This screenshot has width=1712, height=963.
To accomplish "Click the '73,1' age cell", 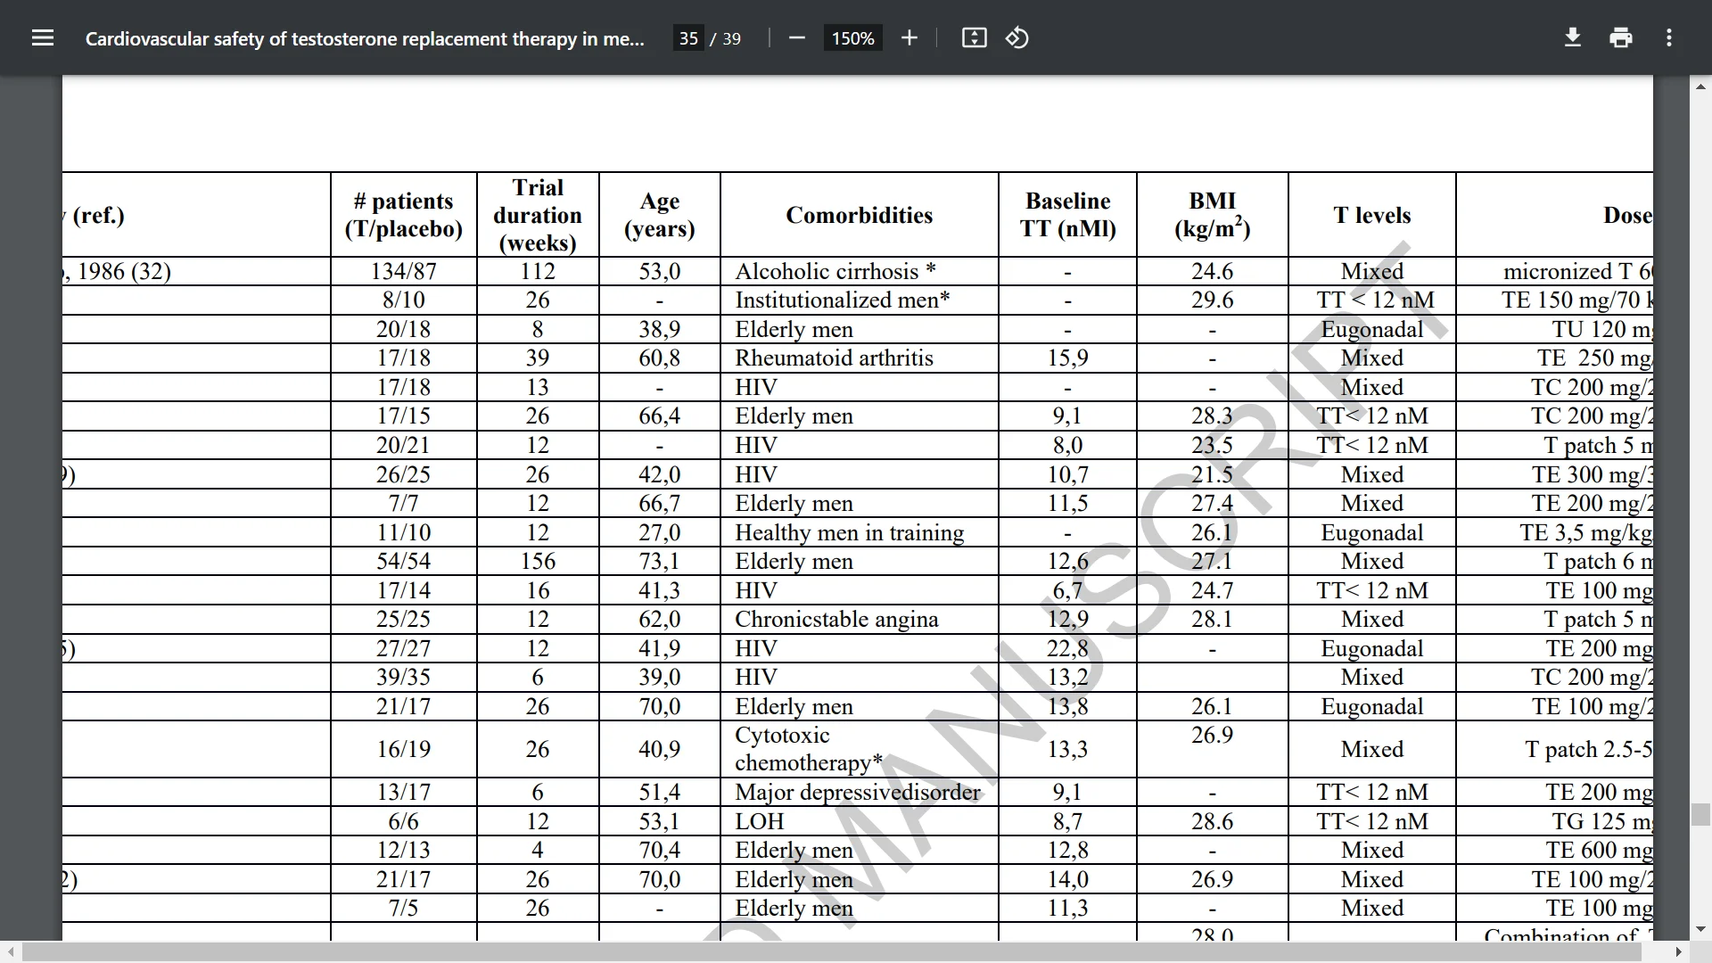I will [x=660, y=561].
